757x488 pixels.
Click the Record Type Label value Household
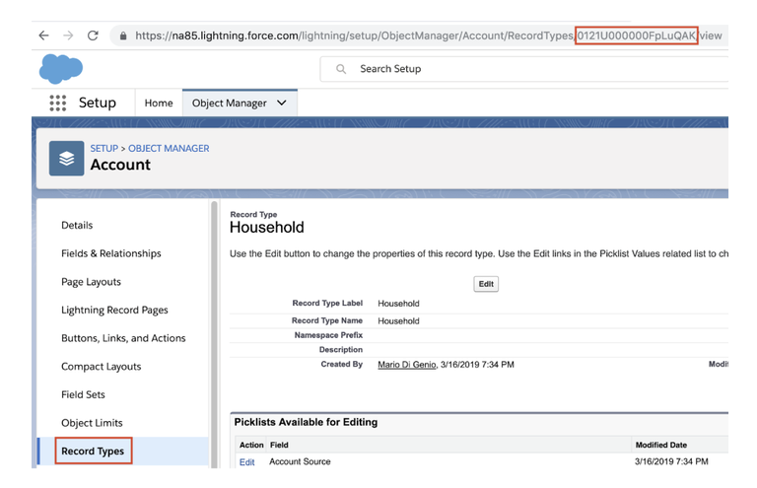398,304
